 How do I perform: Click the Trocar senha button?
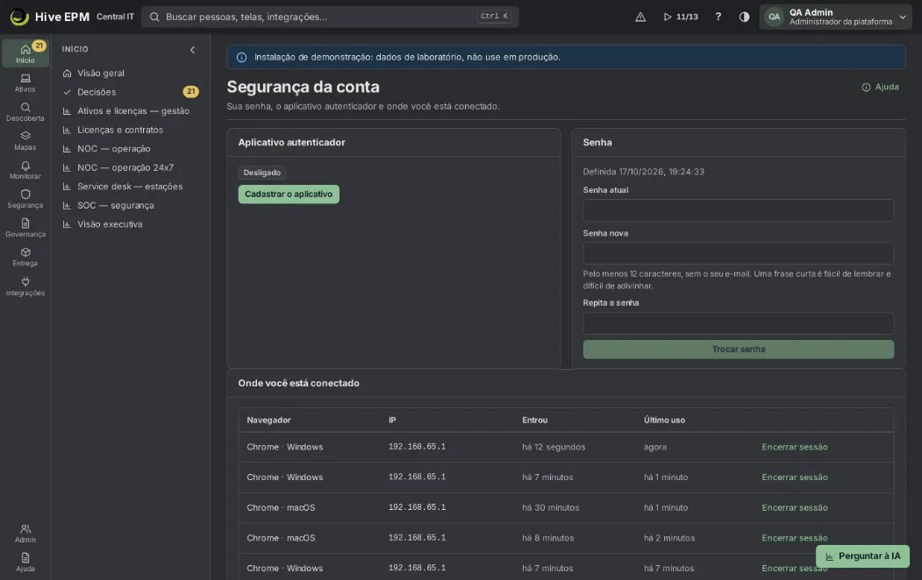click(739, 350)
